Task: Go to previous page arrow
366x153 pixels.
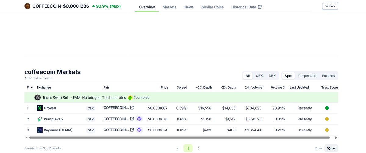Action: click(x=178, y=148)
